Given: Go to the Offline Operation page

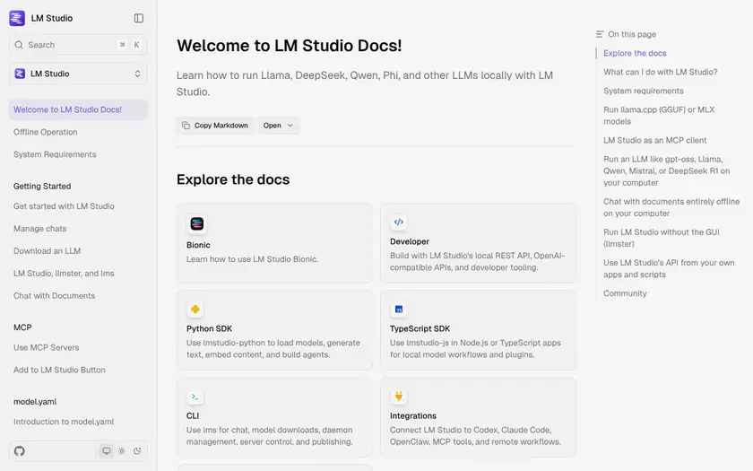Looking at the screenshot, I should [45, 132].
